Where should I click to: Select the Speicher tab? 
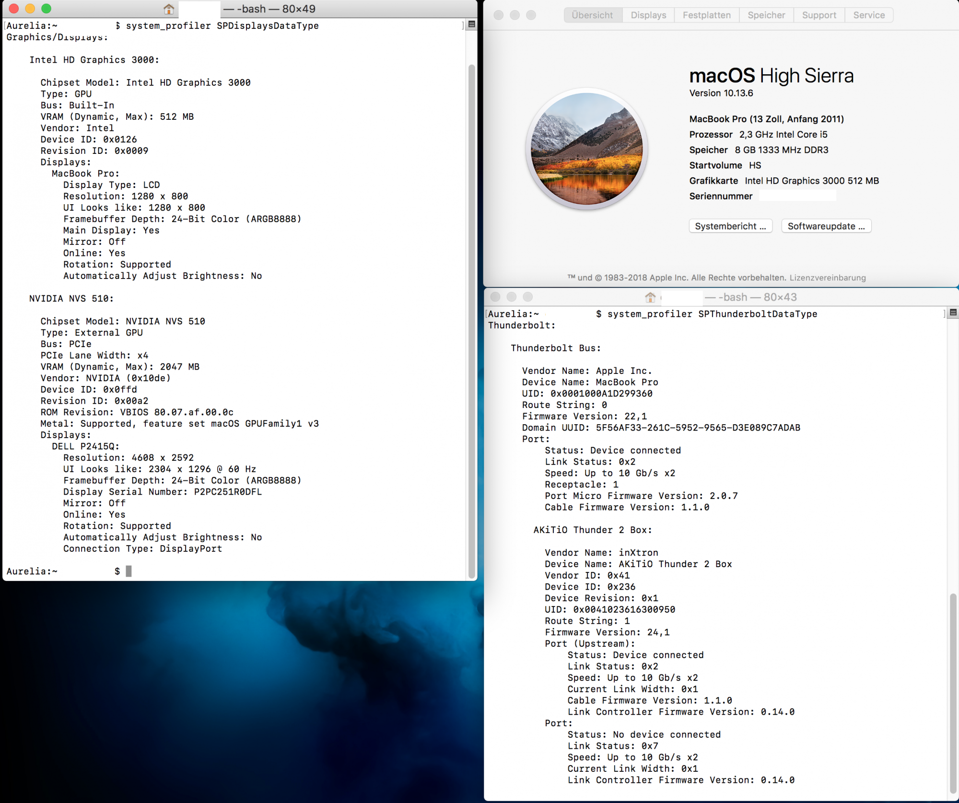click(x=766, y=15)
